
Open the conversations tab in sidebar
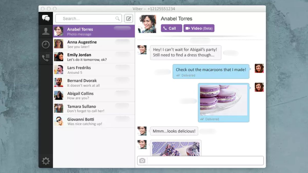[46, 18]
